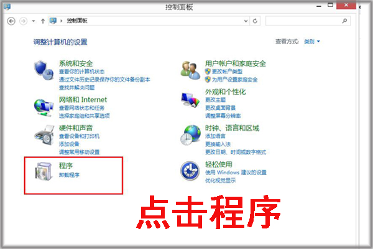Click 调整屏幕分辨率 link
Screen dimensions: 373x249
pos(223,116)
